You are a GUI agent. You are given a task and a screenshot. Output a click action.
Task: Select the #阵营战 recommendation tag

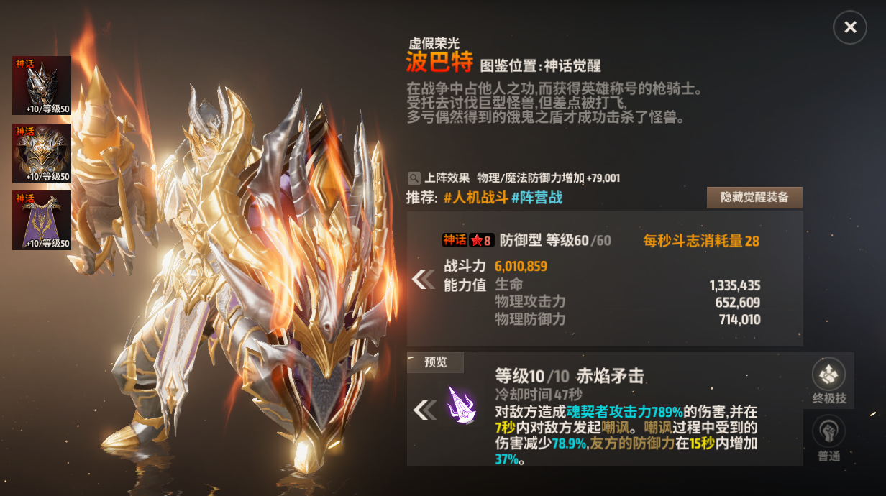536,198
